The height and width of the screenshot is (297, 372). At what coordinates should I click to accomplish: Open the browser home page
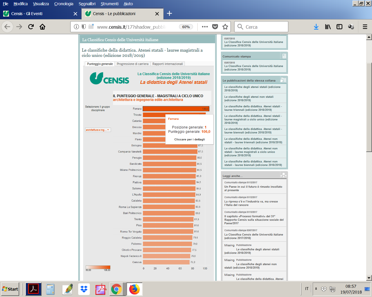42,27
